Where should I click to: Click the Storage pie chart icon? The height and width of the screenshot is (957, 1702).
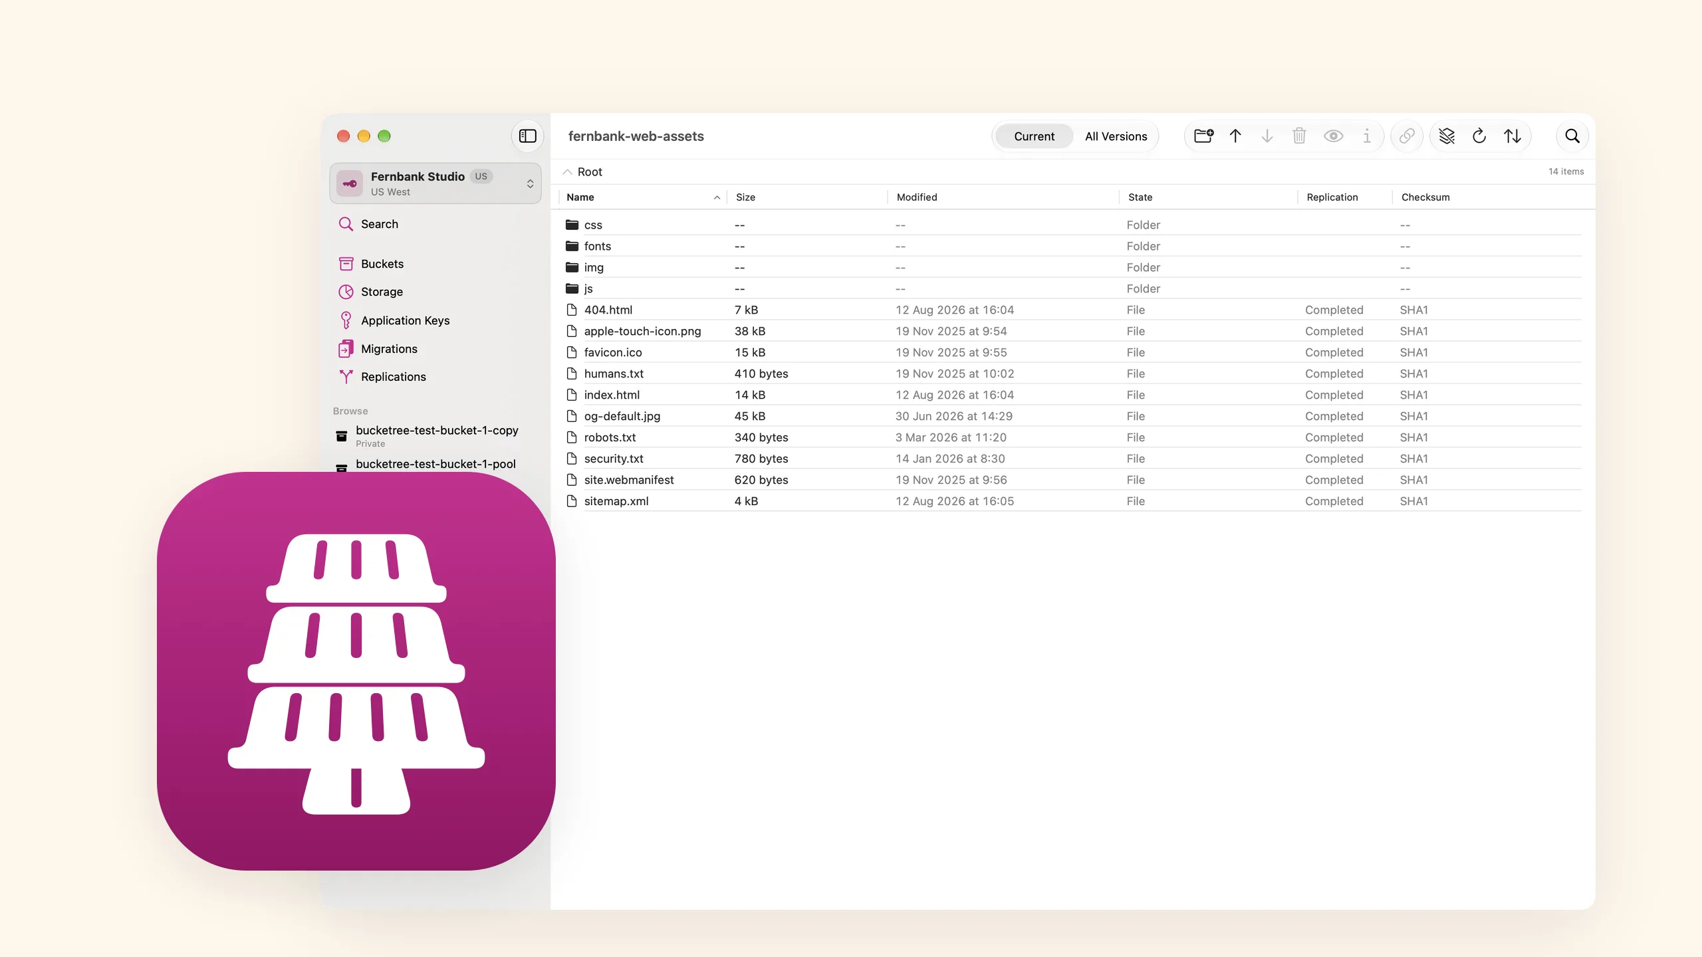(346, 292)
